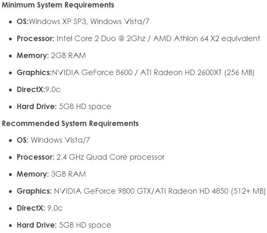Click the bold Processor label under recommended requirements
This screenshot has height=233, width=267.
point(35,157)
